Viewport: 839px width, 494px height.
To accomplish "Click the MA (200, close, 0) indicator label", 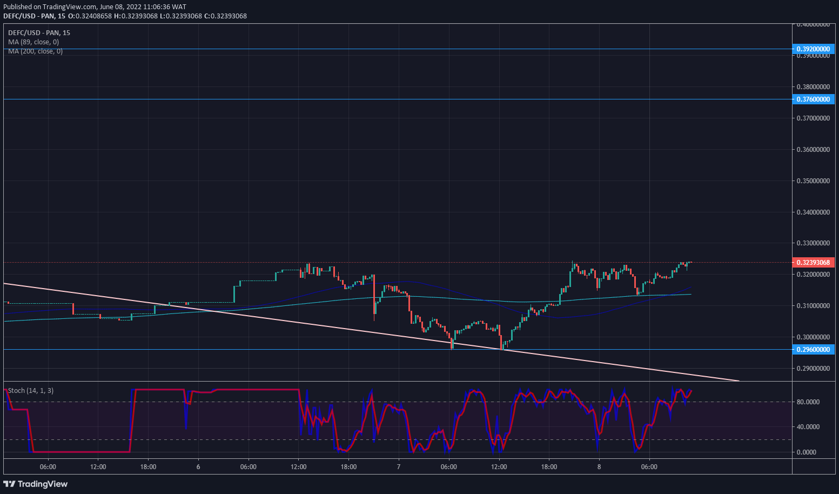I will click(35, 51).
